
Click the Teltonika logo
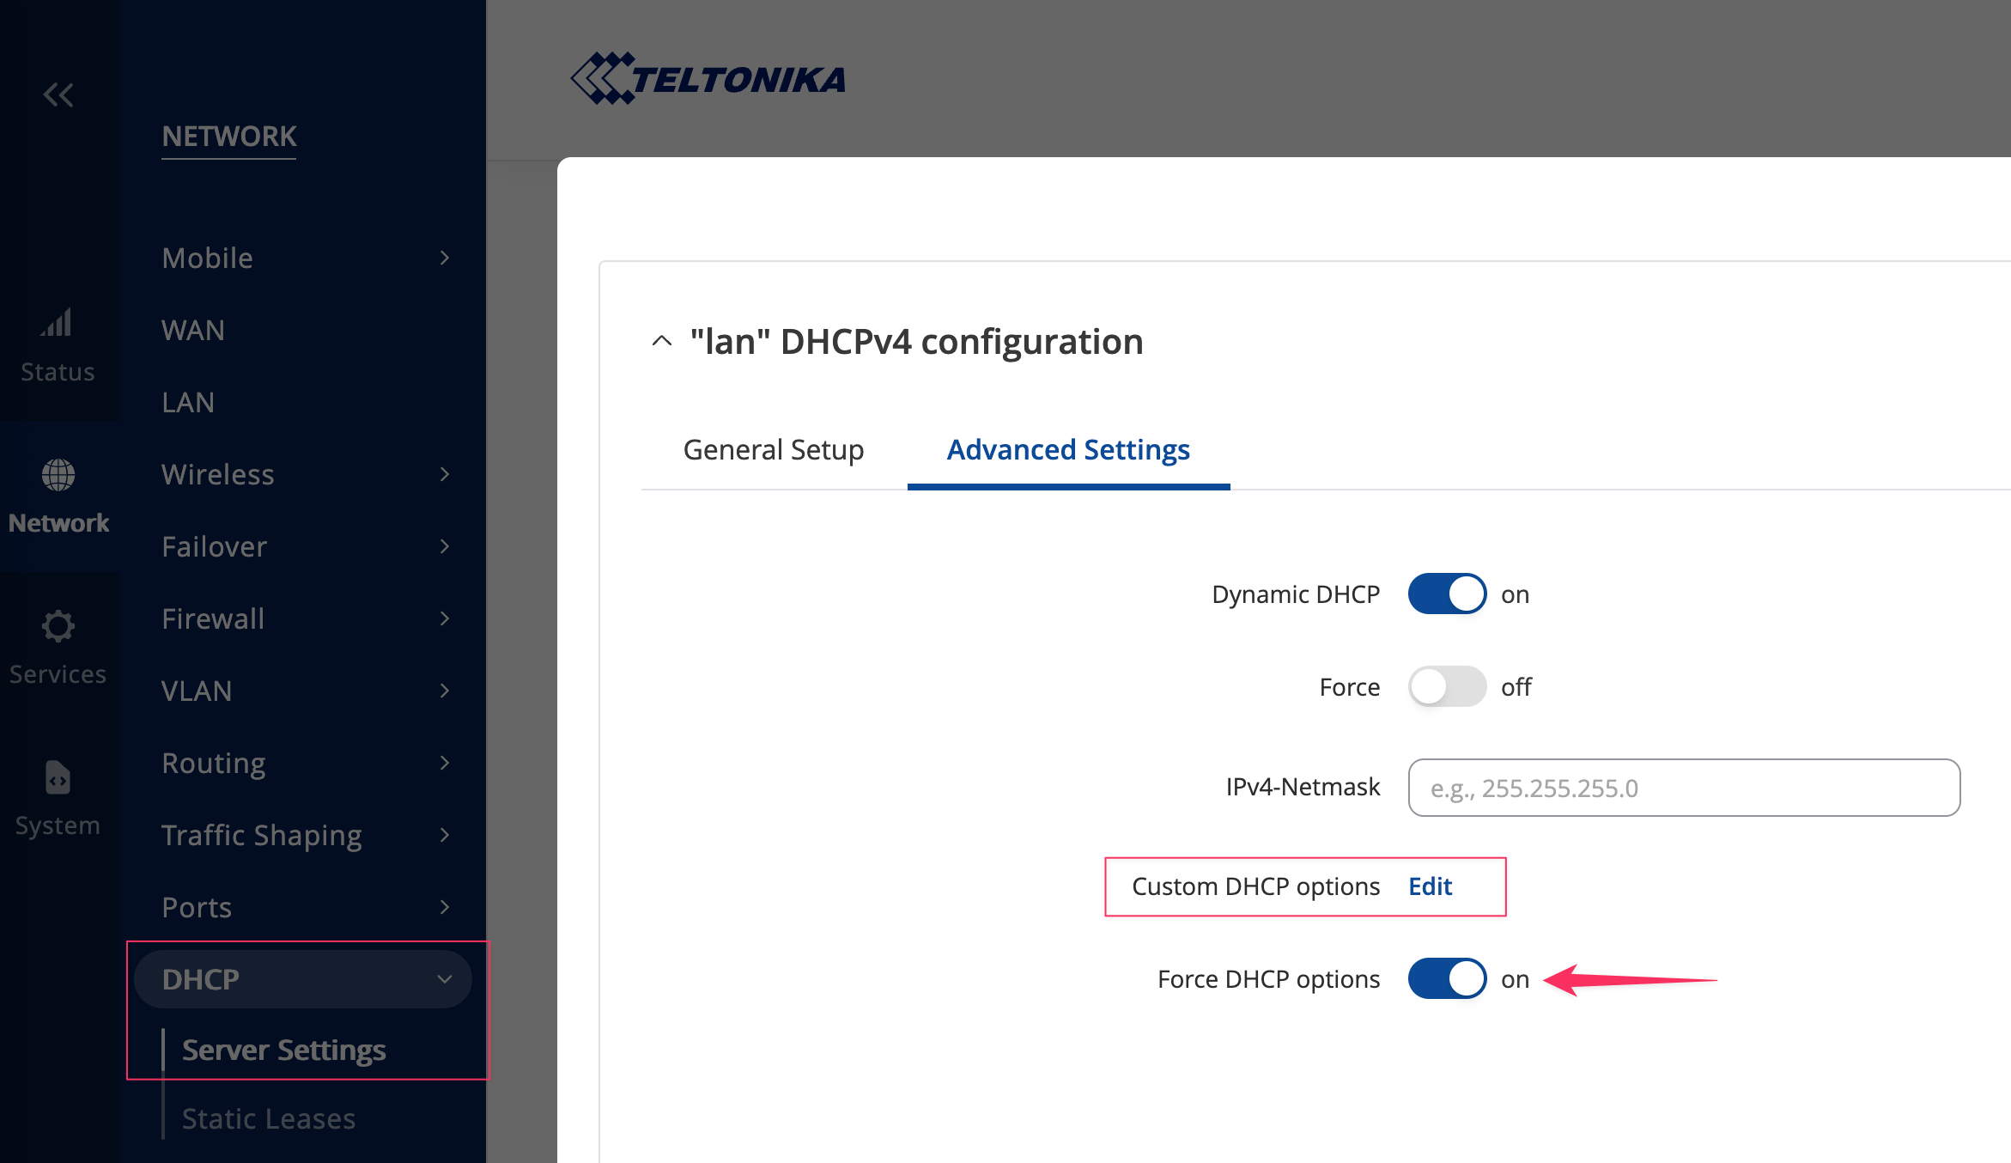709,79
